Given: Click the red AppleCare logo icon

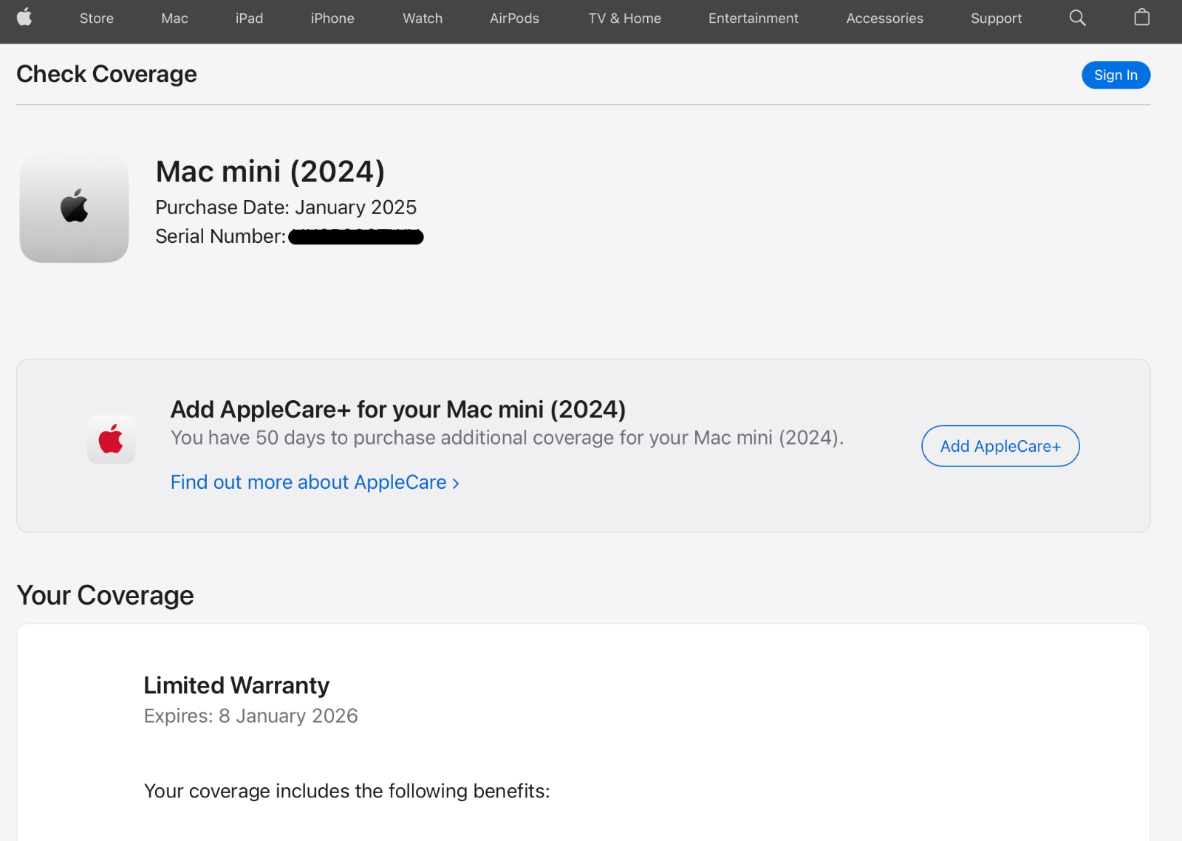Looking at the screenshot, I should pos(111,440).
